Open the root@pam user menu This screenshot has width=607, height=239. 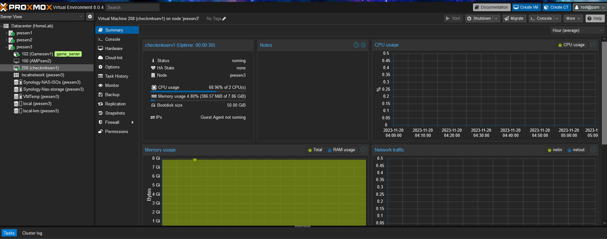pos(589,7)
